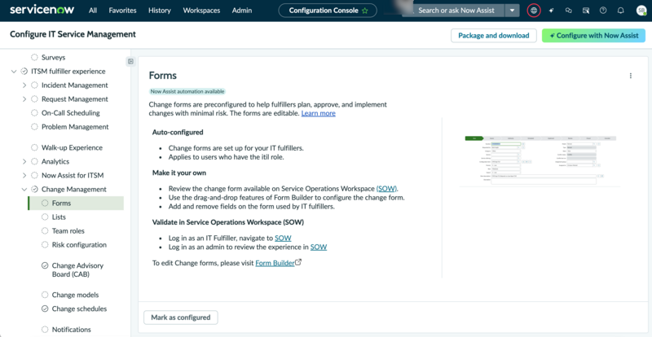The width and height of the screenshot is (652, 337).
Task: Click the Lists status circle
Action: (x=45, y=217)
